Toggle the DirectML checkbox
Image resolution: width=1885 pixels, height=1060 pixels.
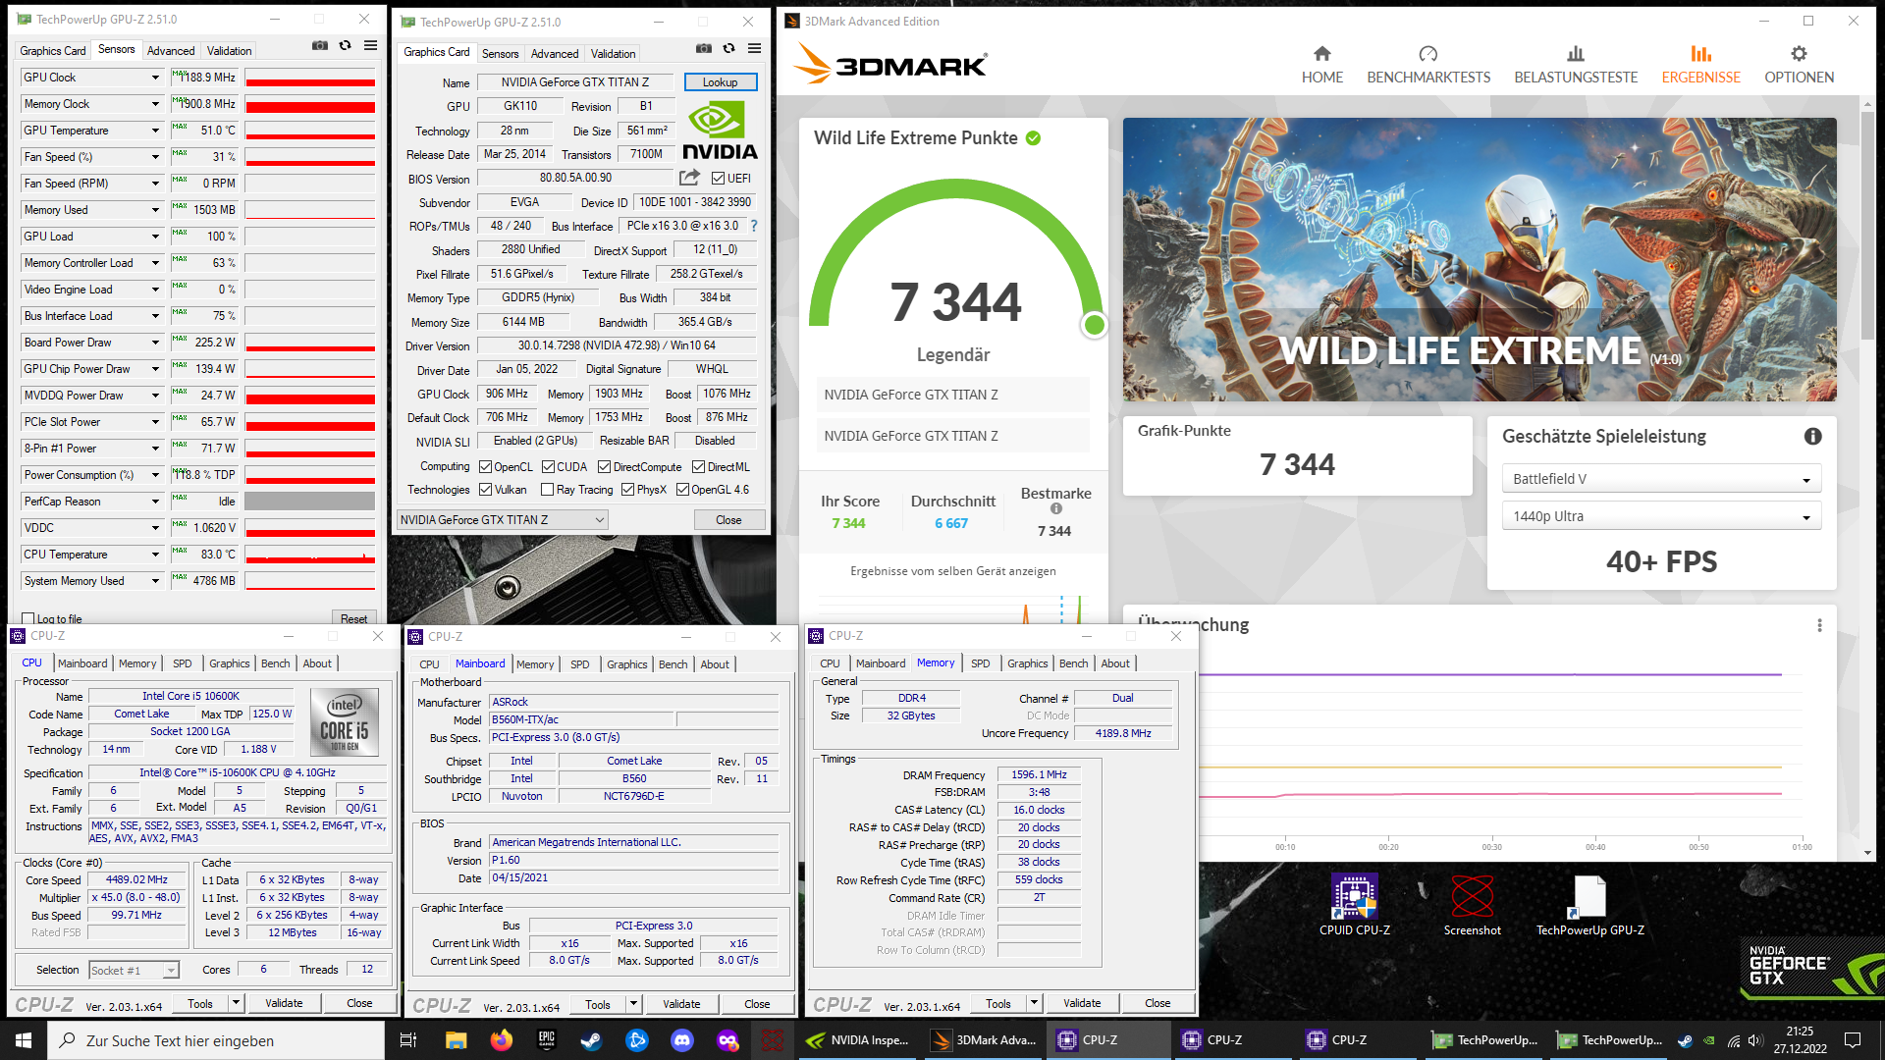[x=698, y=467]
